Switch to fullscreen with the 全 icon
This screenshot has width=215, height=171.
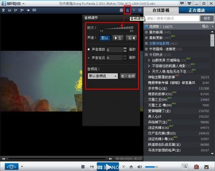(3, 10)
